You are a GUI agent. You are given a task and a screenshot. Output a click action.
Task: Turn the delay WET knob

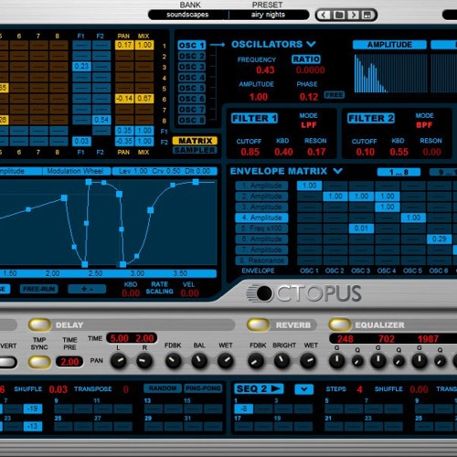225,361
